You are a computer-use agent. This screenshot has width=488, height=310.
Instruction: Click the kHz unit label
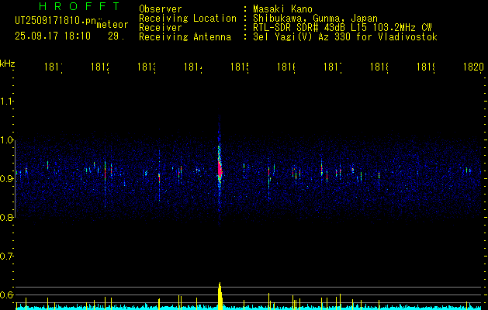point(7,63)
